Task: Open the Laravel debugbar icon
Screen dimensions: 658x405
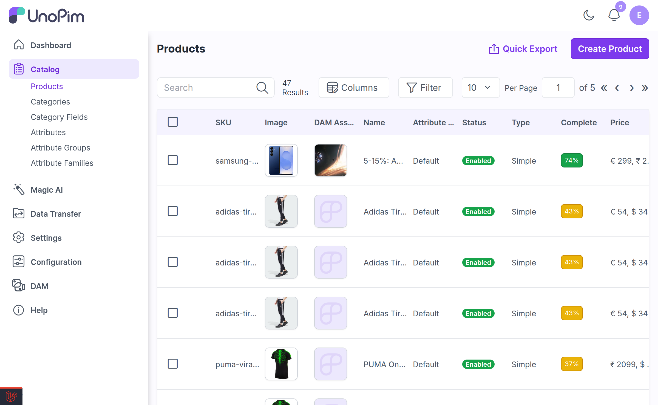Action: click(x=11, y=396)
